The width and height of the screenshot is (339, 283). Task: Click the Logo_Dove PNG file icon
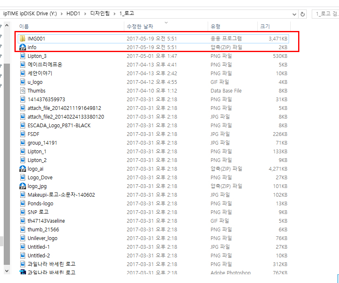[x=22, y=177]
